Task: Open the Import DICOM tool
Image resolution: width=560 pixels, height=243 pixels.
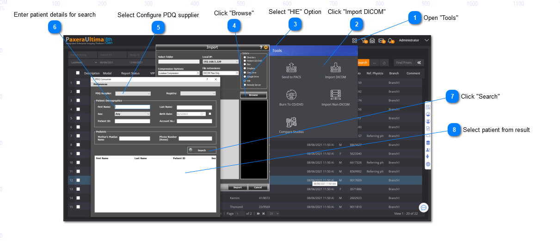Action: point(335,70)
